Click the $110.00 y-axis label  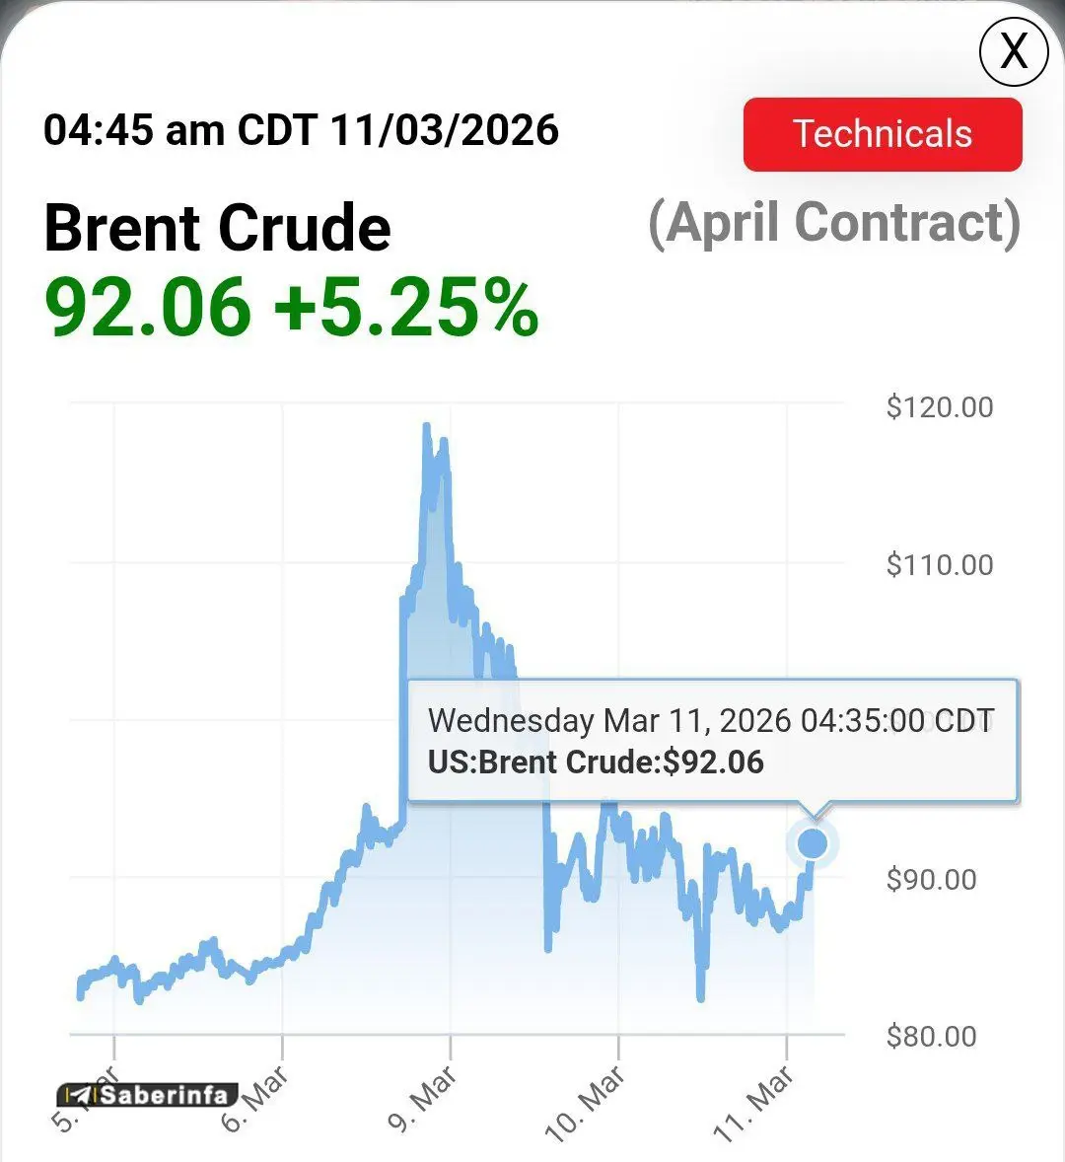[x=939, y=564]
